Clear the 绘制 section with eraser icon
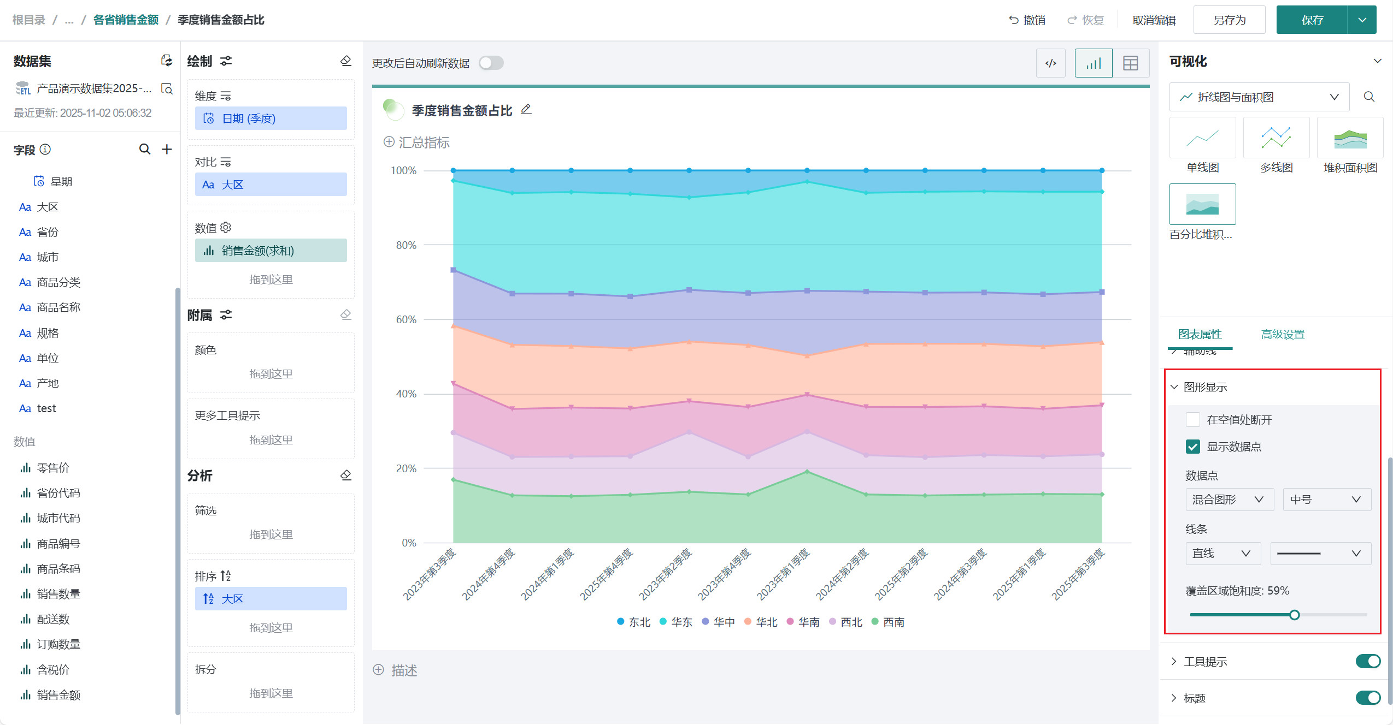The height and width of the screenshot is (725, 1393). click(345, 61)
